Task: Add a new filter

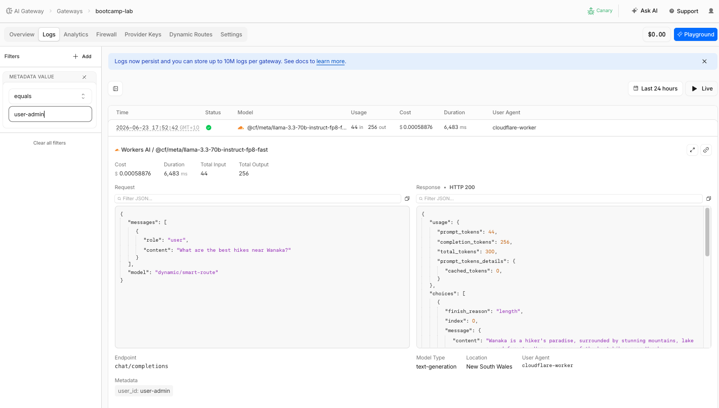Action: [x=82, y=57]
